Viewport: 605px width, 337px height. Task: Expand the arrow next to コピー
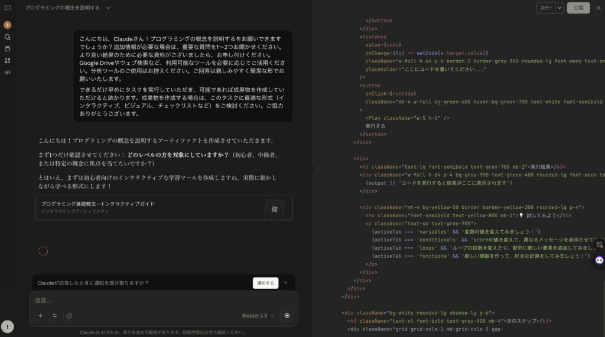tap(560, 8)
